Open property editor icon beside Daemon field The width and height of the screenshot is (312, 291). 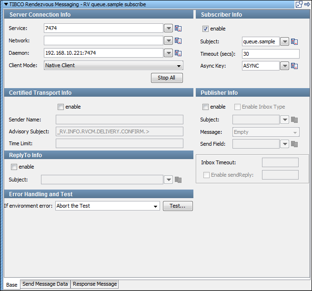[x=178, y=53]
